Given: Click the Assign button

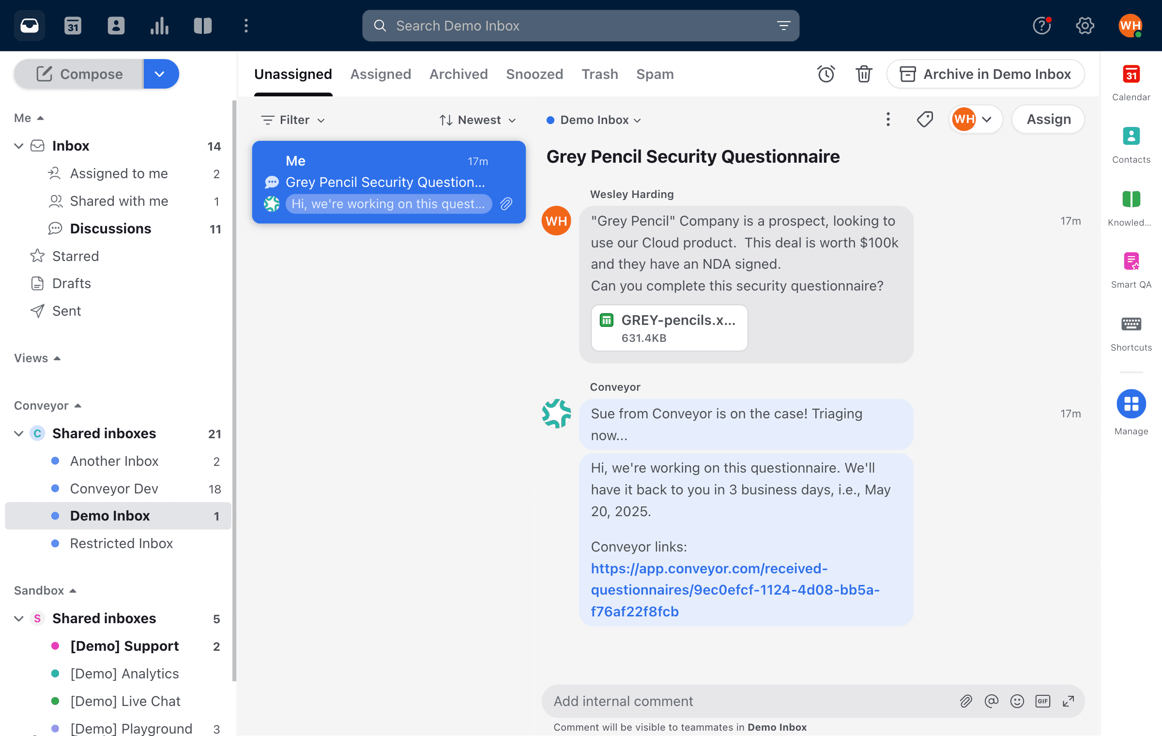Looking at the screenshot, I should click(1048, 120).
